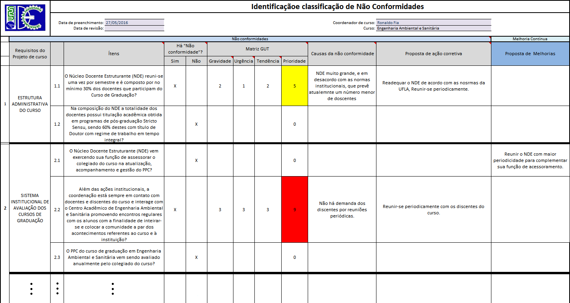Select the 'Coordenador de curso' field with Ronaldo Fia
Screen dimensions: 570x303
[433, 22]
